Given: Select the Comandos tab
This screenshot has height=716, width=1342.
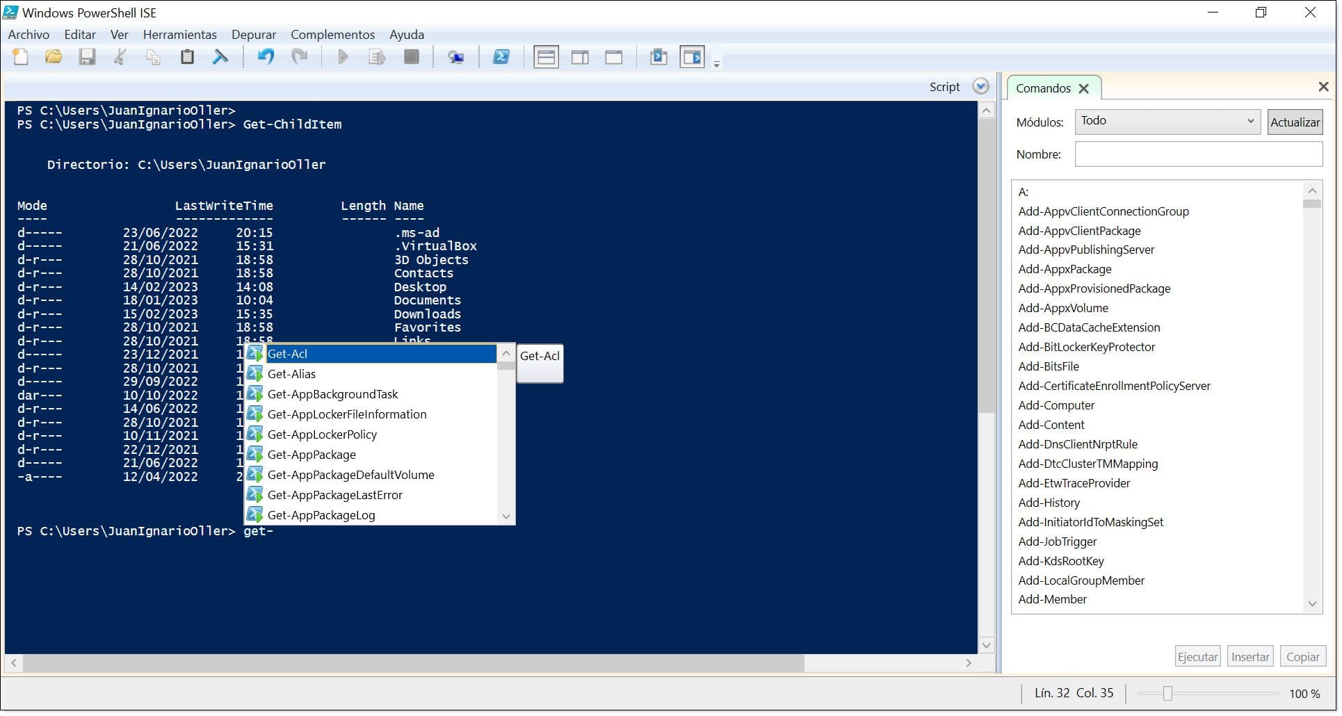Looking at the screenshot, I should (x=1043, y=88).
